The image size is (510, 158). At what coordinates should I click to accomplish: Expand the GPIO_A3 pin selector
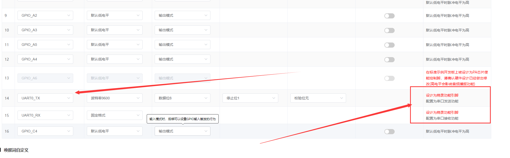[45, 30]
